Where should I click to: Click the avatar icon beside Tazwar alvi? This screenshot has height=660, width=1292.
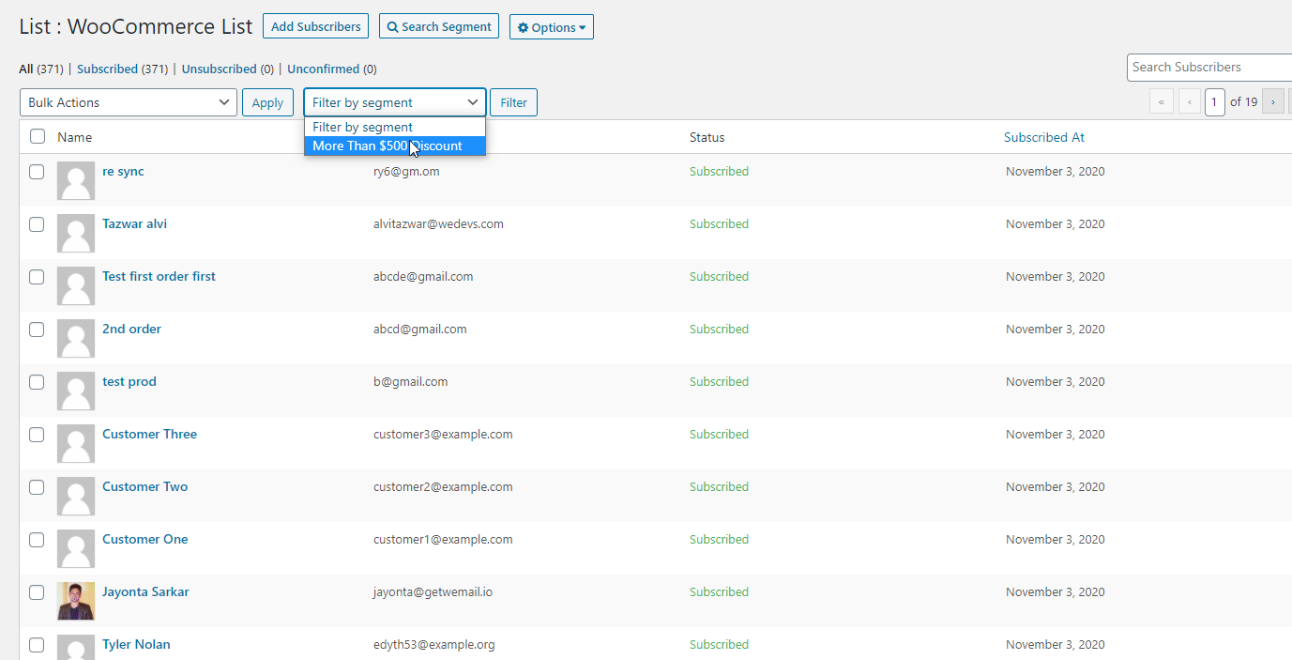(x=76, y=233)
